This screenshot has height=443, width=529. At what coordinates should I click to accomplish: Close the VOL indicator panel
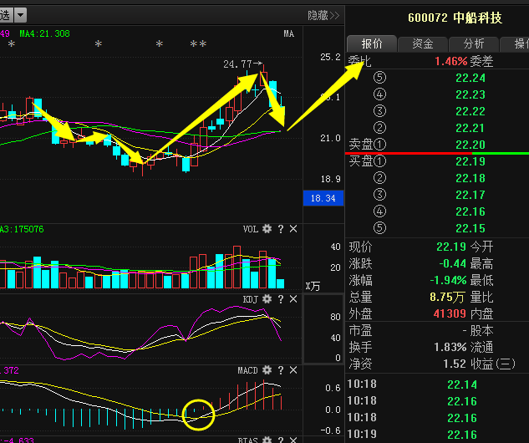click(293, 229)
